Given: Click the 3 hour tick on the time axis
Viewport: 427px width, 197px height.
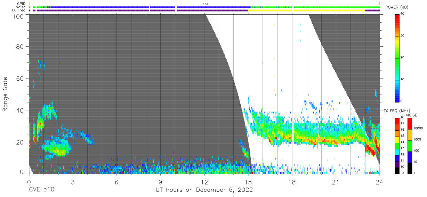Looking at the screenshot, I should tap(73, 182).
